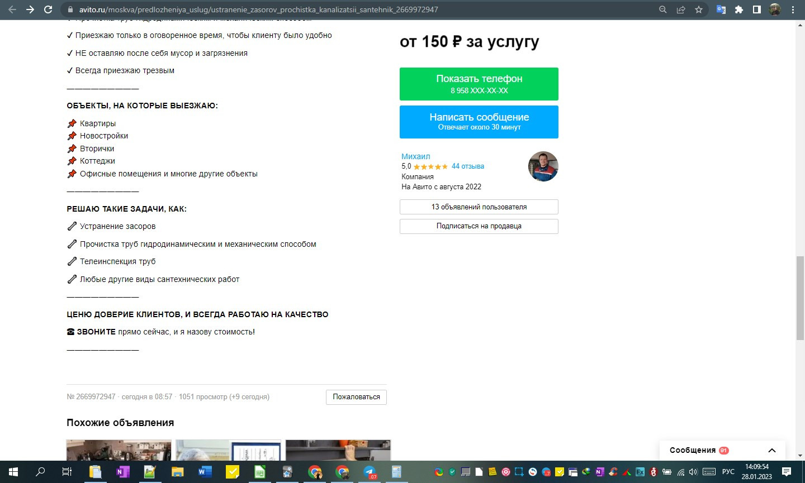Reload the Avito page
This screenshot has height=483, width=805.
(48, 9)
